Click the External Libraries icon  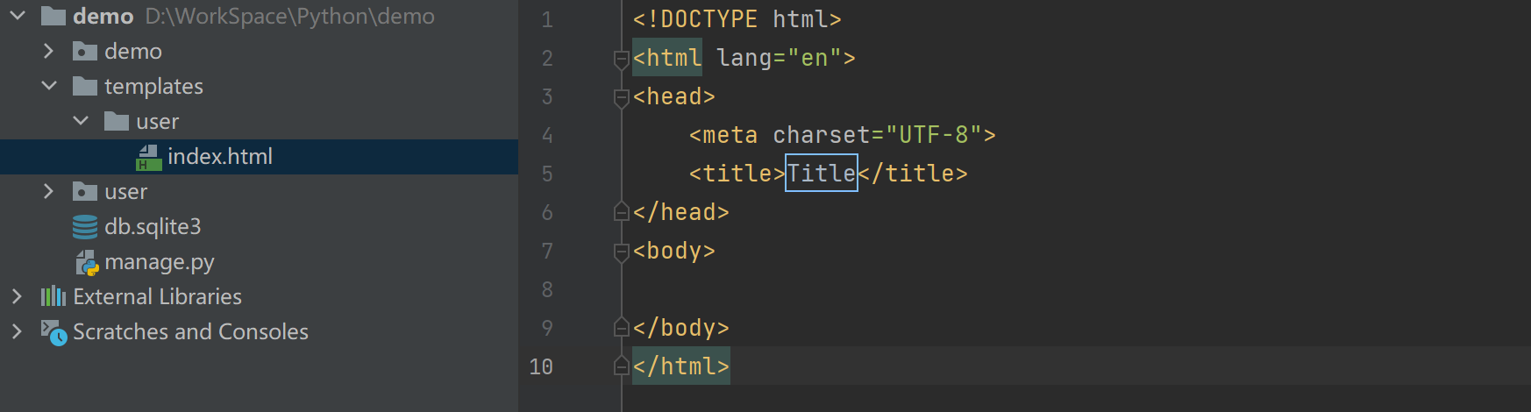[53, 296]
